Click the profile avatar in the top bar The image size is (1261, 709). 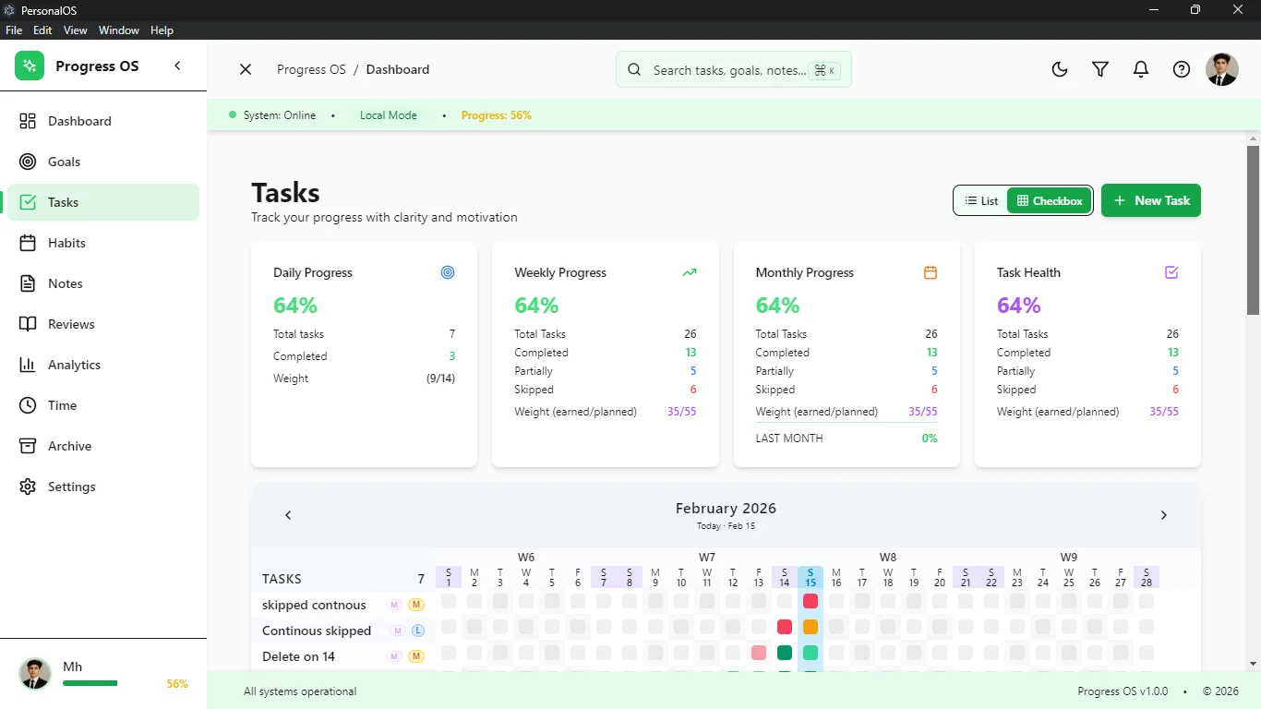pos(1222,69)
